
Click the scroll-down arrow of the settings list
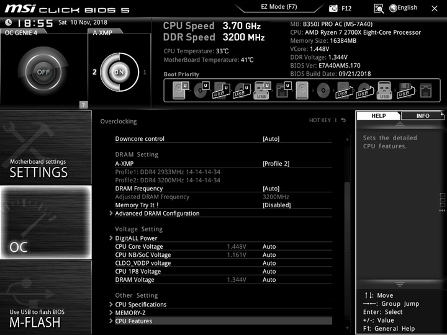[347, 328]
